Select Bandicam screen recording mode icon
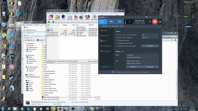Viewport: 198px width, 111px height. [102, 22]
